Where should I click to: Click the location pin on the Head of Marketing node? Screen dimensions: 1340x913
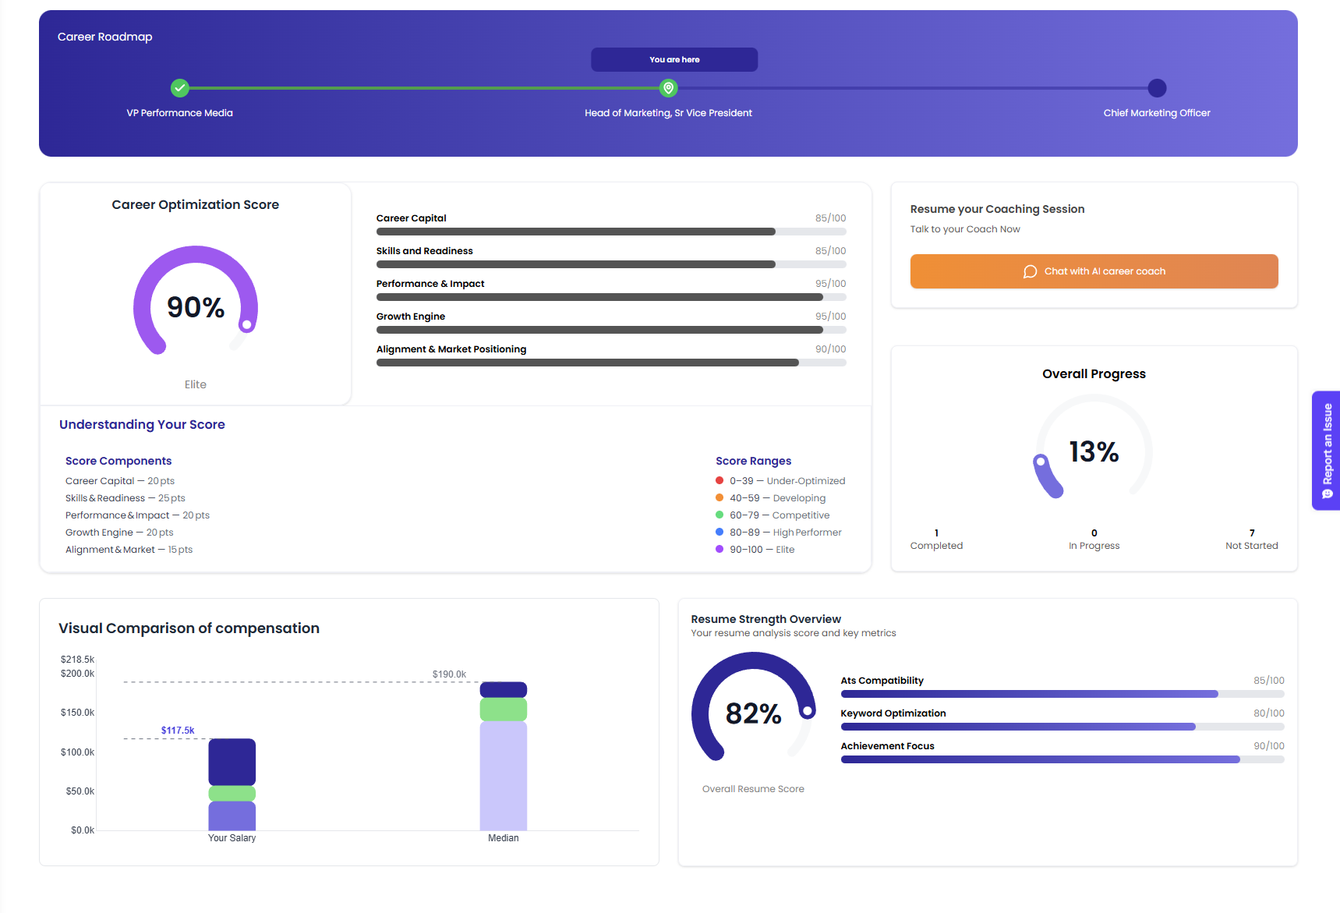click(668, 88)
